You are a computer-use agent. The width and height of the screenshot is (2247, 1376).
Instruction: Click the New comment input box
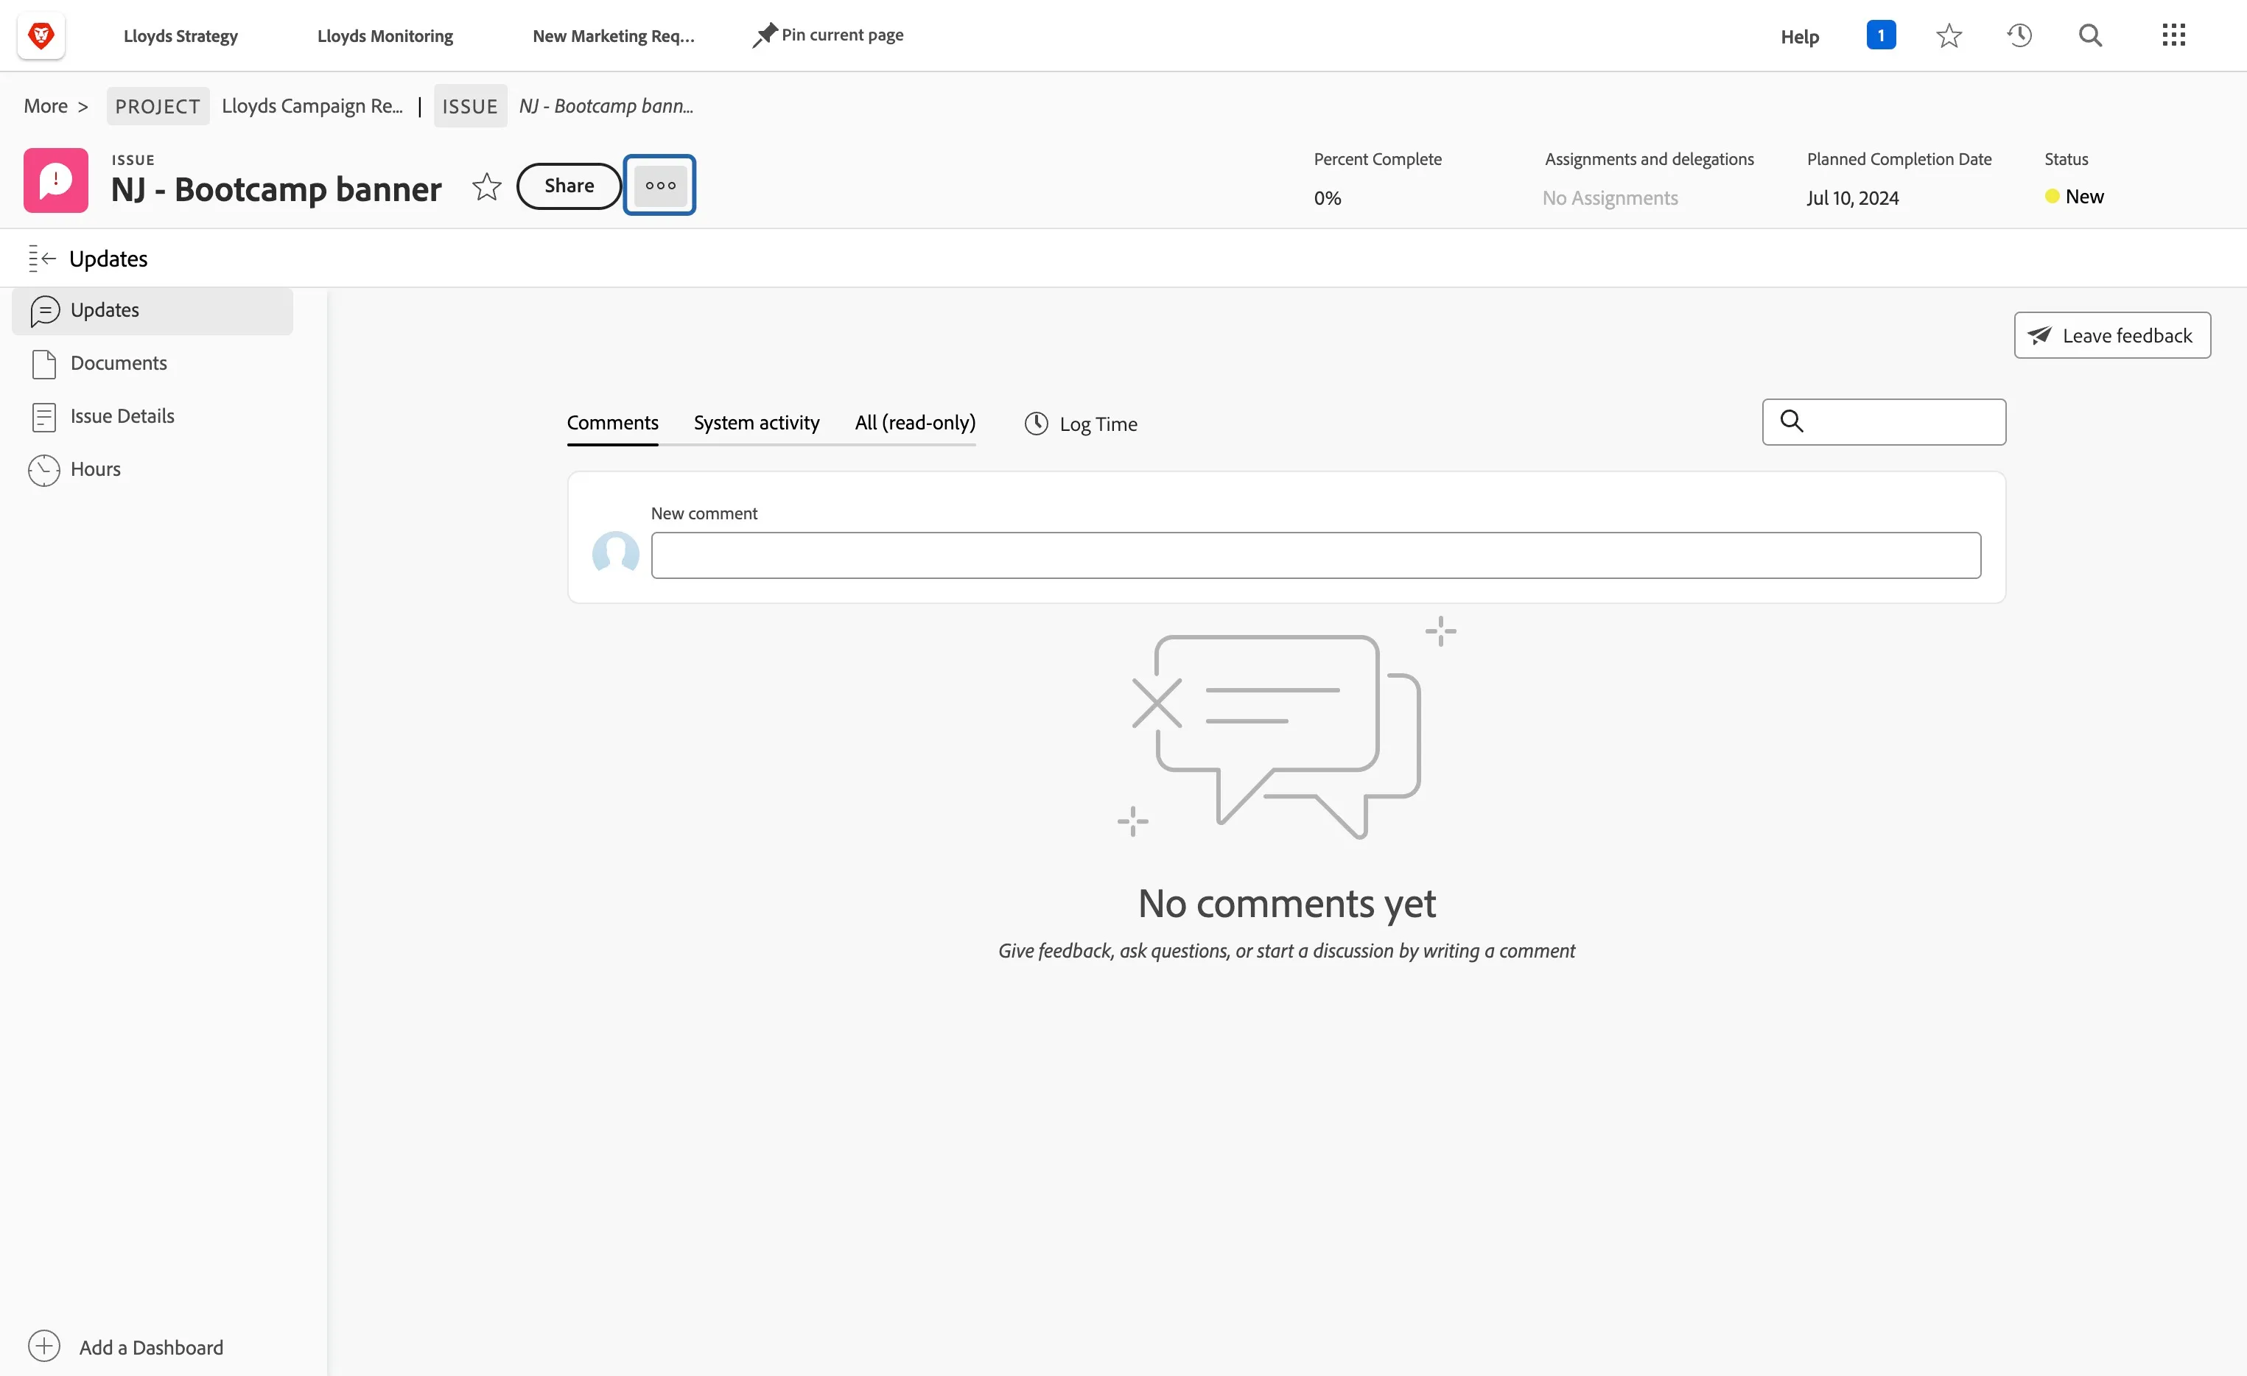click(1316, 555)
